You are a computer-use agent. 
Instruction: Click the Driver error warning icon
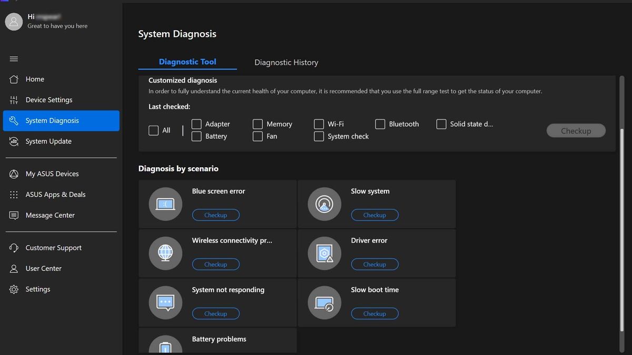(x=324, y=253)
